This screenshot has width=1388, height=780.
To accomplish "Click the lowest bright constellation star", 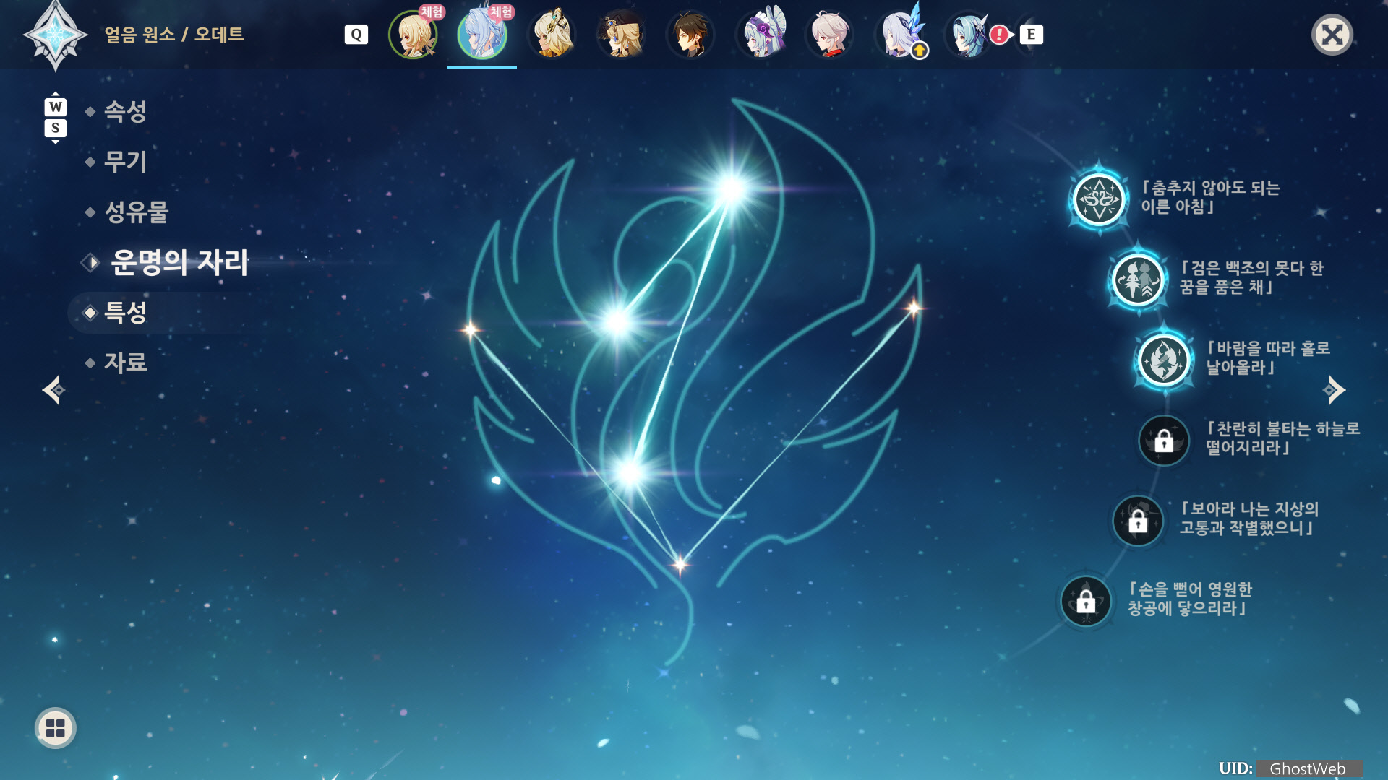I will pos(630,473).
